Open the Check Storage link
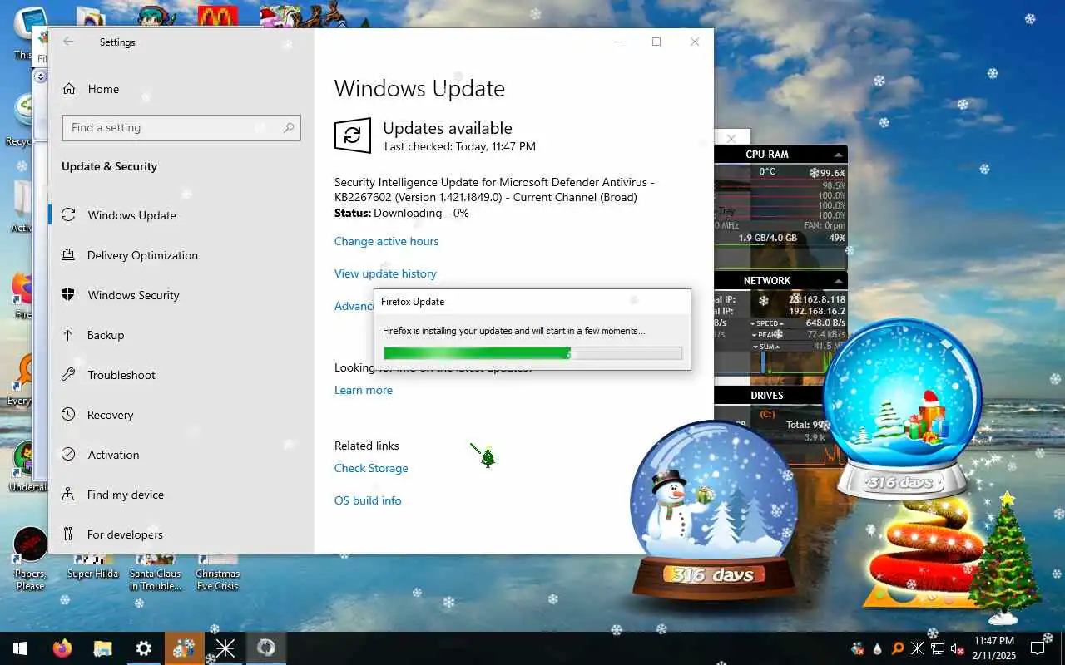1065x665 pixels. [x=371, y=468]
